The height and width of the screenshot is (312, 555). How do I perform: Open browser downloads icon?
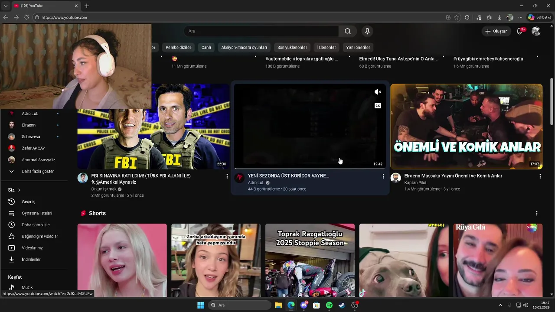[x=499, y=17]
